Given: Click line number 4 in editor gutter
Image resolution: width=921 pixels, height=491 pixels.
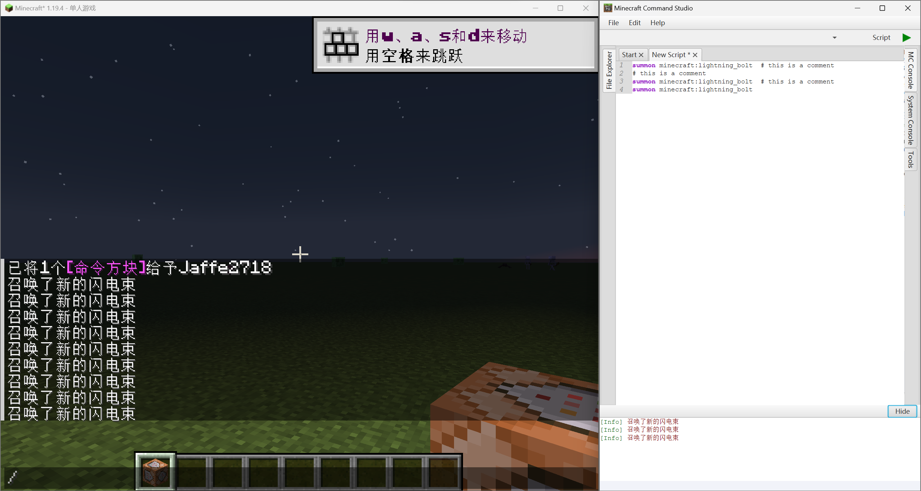Looking at the screenshot, I should [621, 90].
